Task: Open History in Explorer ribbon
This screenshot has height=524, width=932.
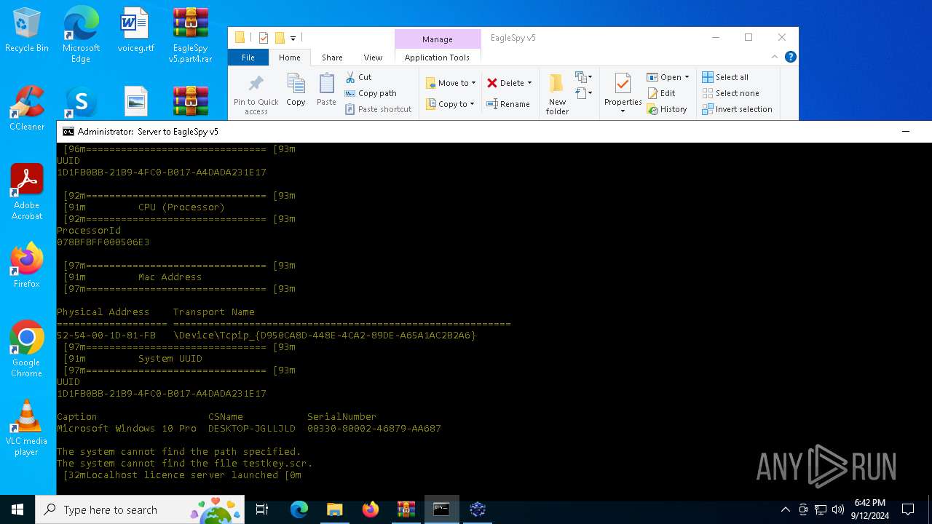Action: pos(666,109)
